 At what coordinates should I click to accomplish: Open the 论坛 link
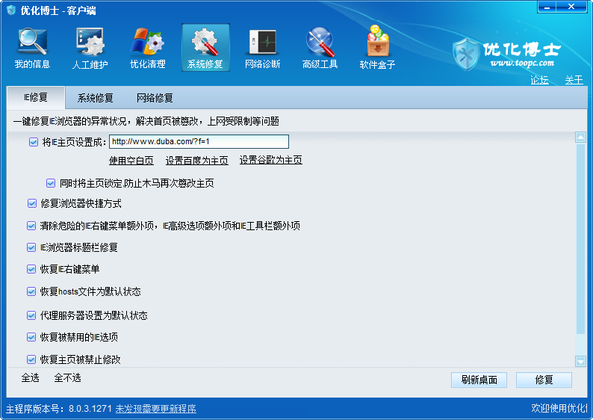point(539,80)
